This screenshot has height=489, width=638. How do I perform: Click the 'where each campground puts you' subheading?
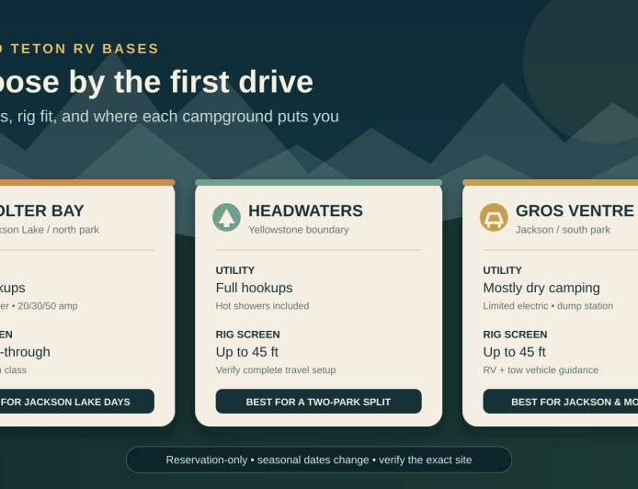coord(216,117)
